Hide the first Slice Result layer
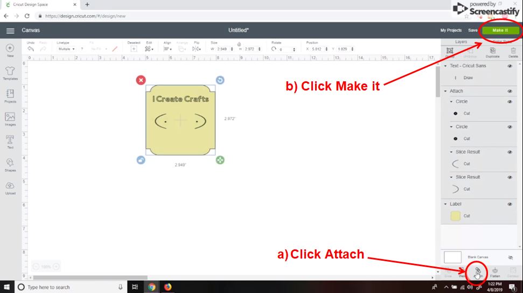Viewport: 523px width, 293px height. 510,152
